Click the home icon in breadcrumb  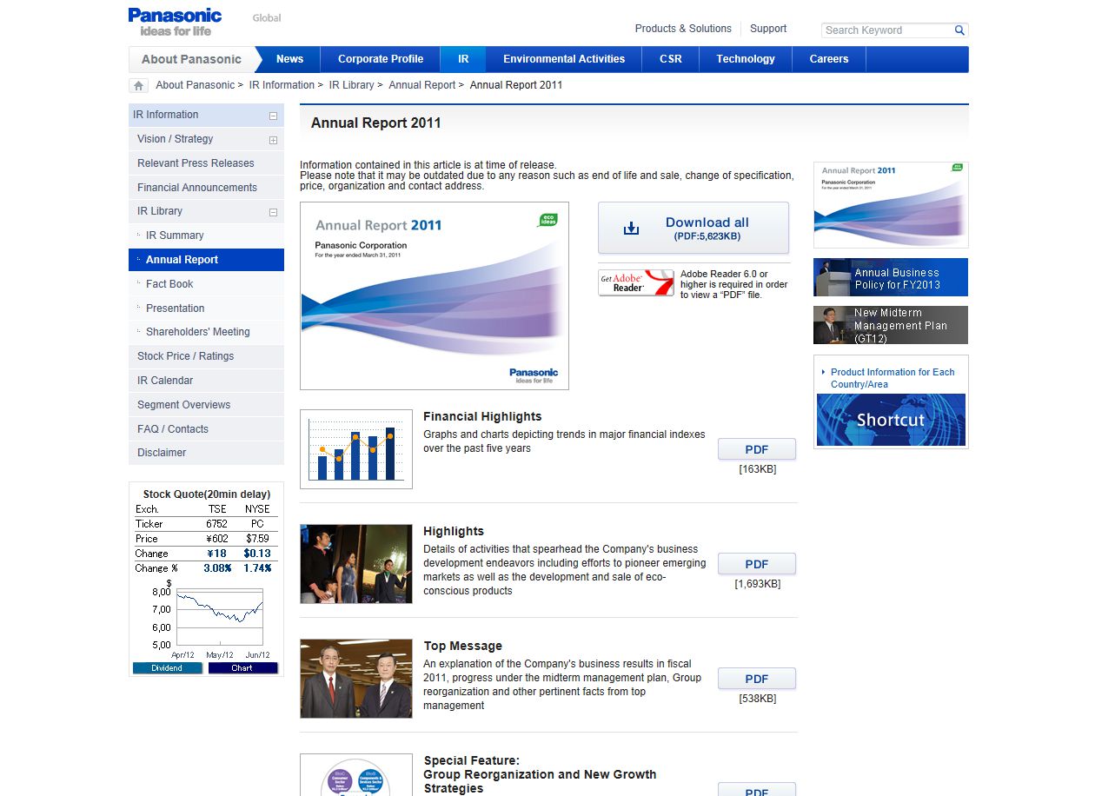(x=138, y=85)
